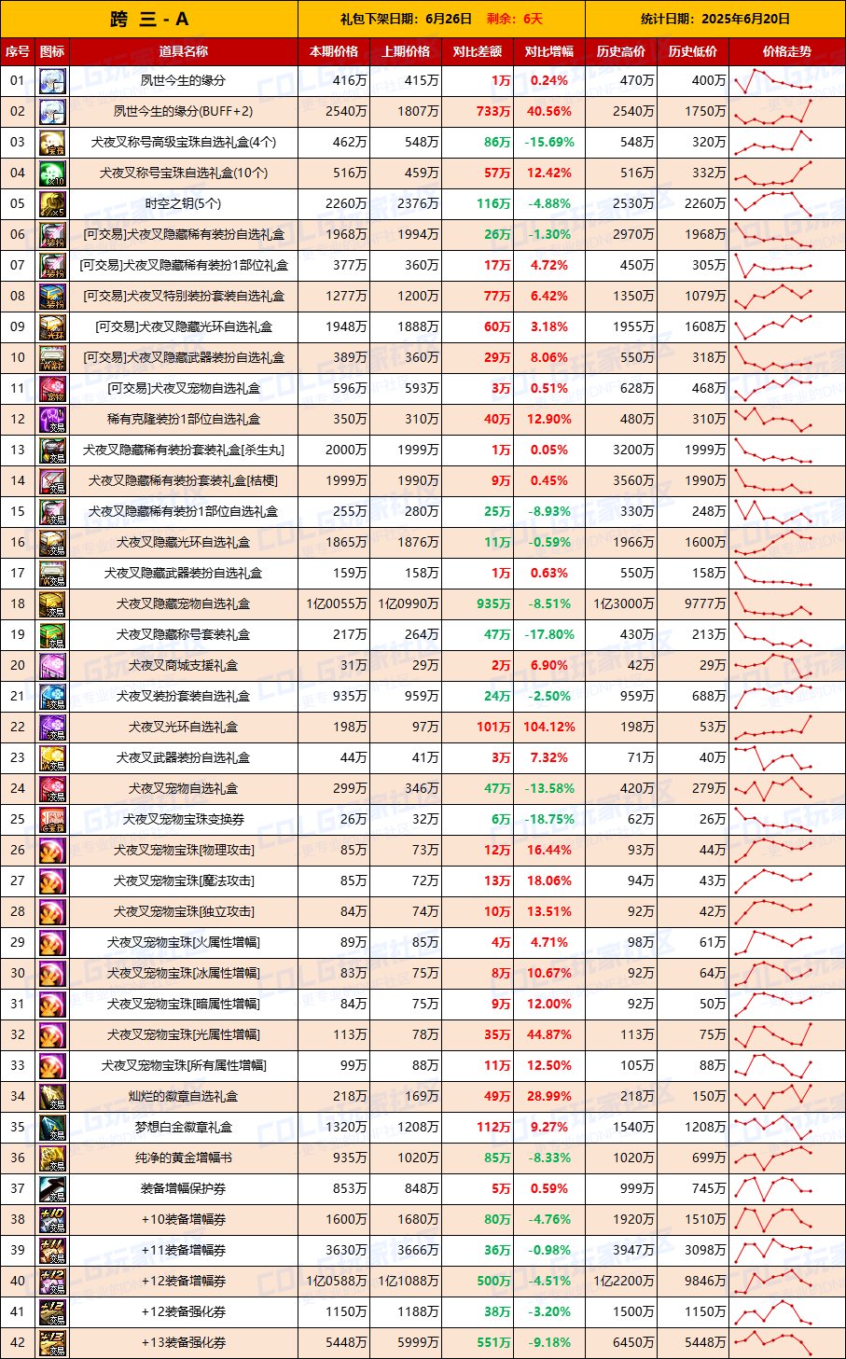Screen dimensions: 846x1359
Task: Click the icon for +12装备增幅券
Action: click(52, 1282)
